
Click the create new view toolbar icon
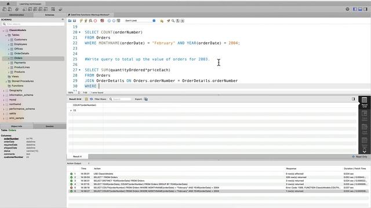pos(35,9)
